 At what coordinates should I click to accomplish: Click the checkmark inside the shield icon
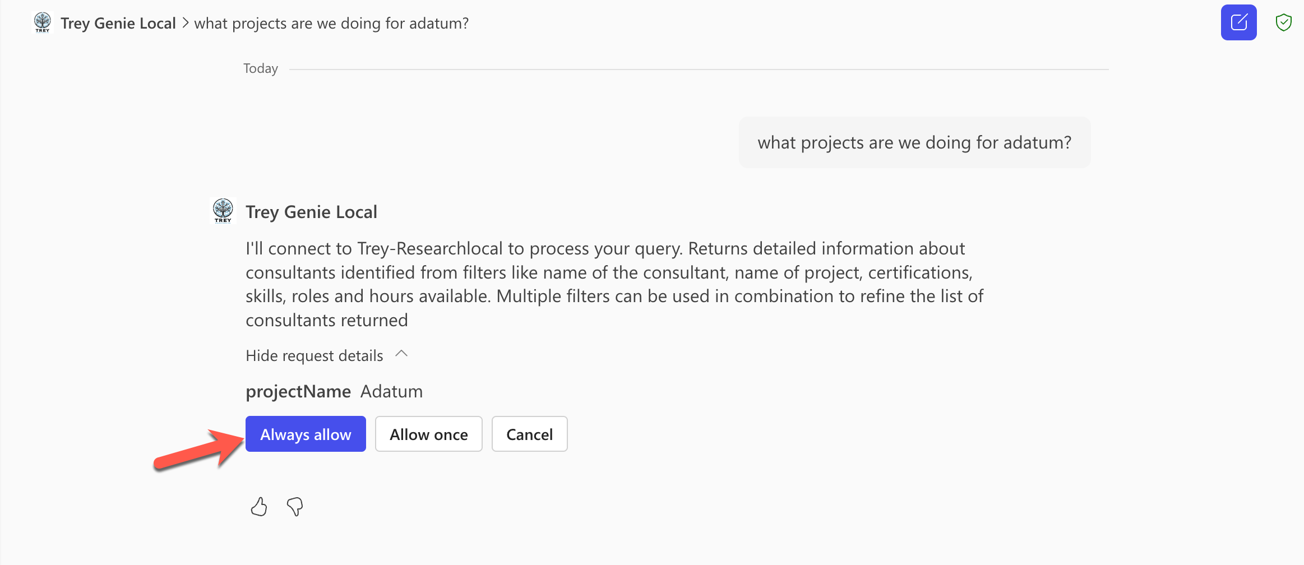(1284, 23)
